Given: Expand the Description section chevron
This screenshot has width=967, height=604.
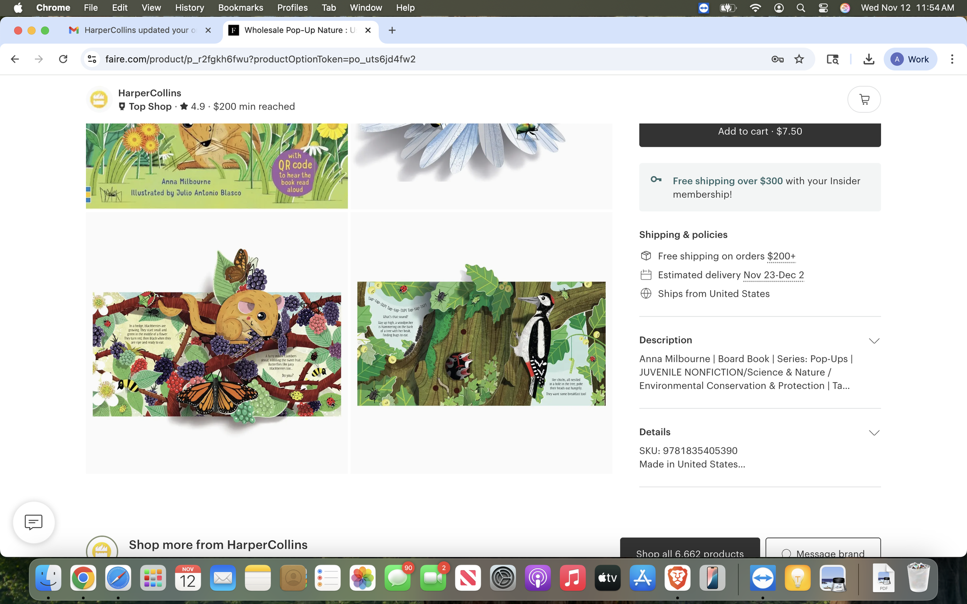Looking at the screenshot, I should (874, 341).
